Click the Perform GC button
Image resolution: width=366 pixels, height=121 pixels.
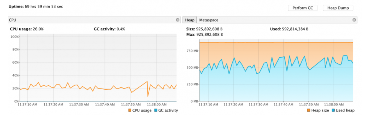[x=303, y=8]
